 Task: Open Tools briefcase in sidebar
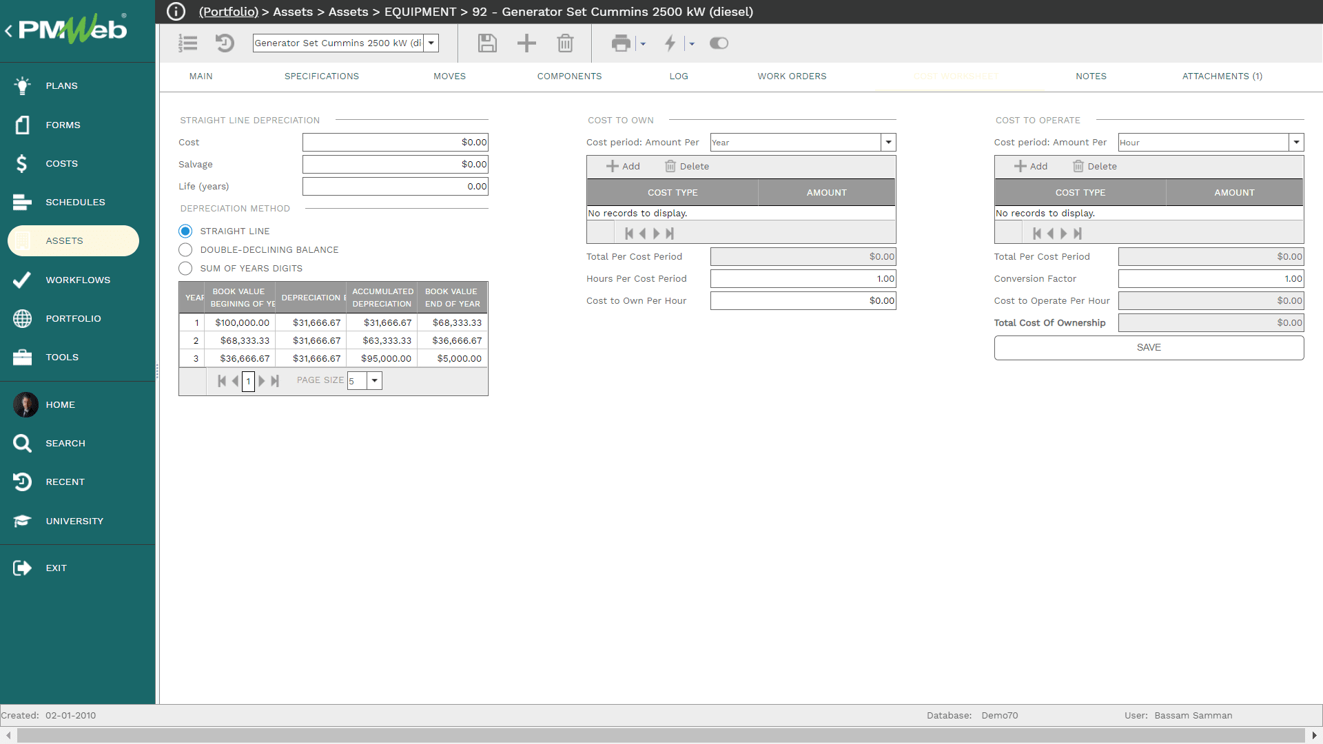[22, 357]
